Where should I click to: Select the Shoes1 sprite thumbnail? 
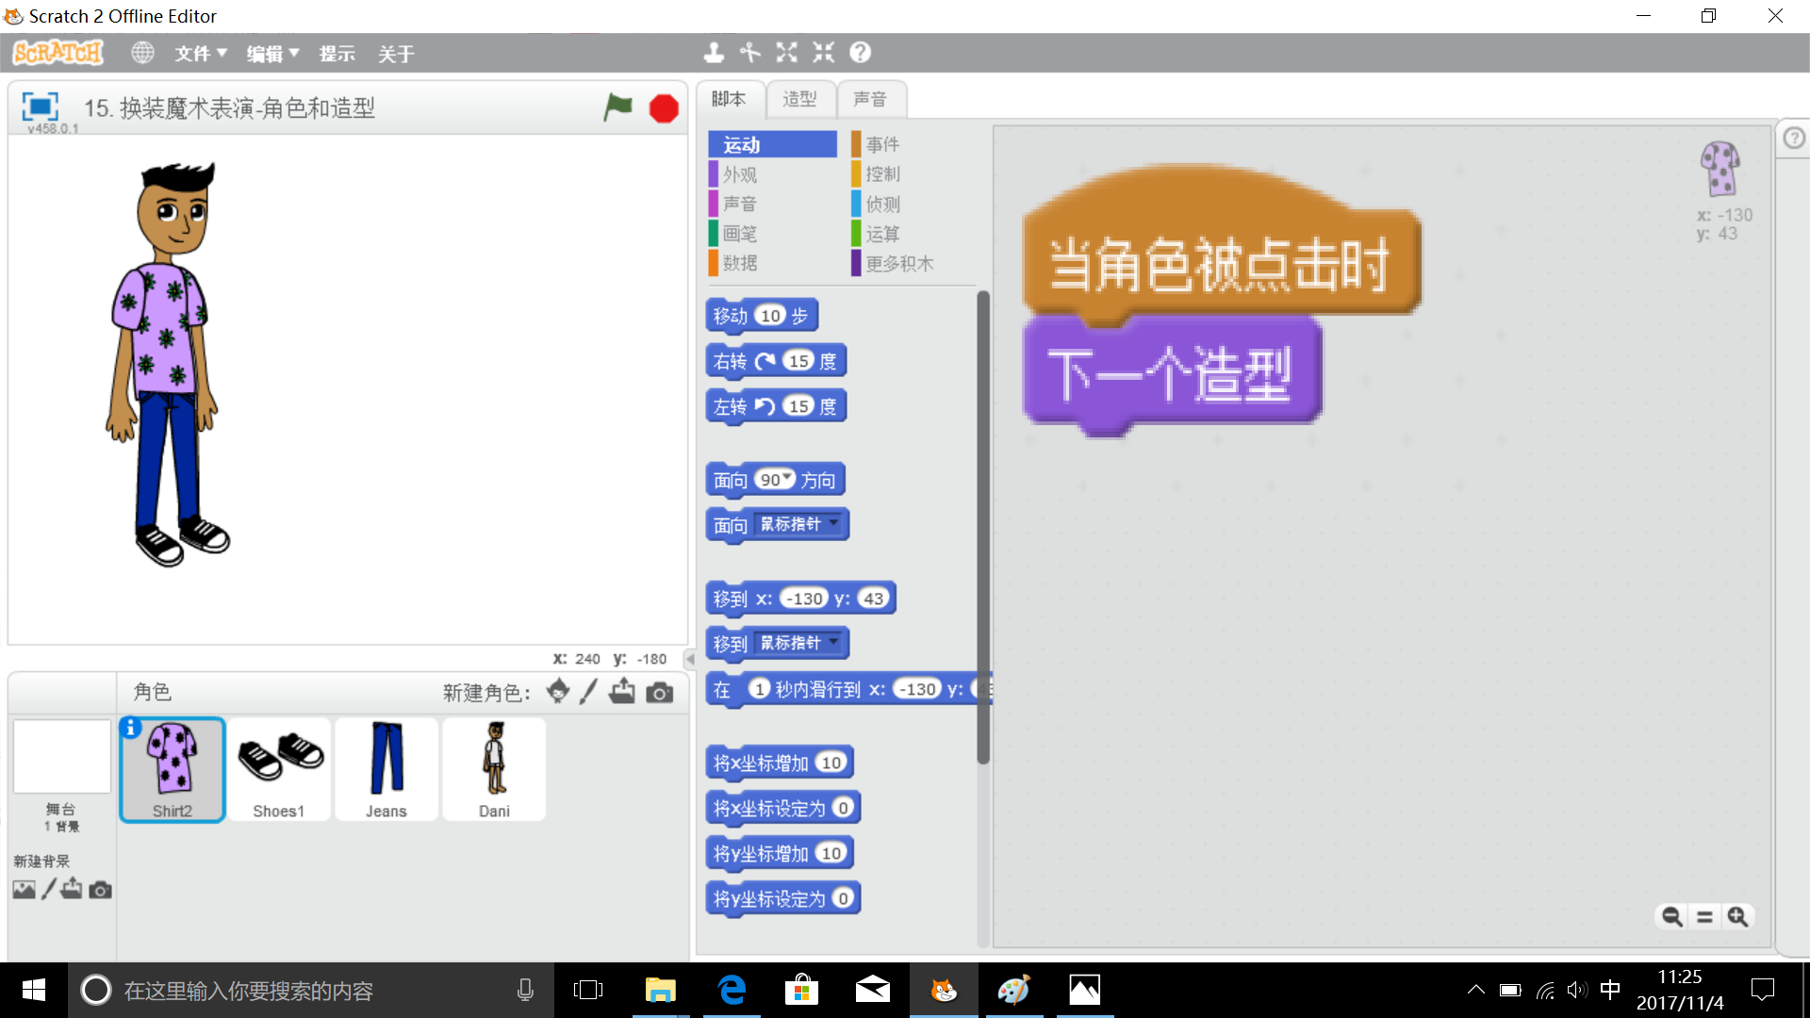(x=279, y=769)
